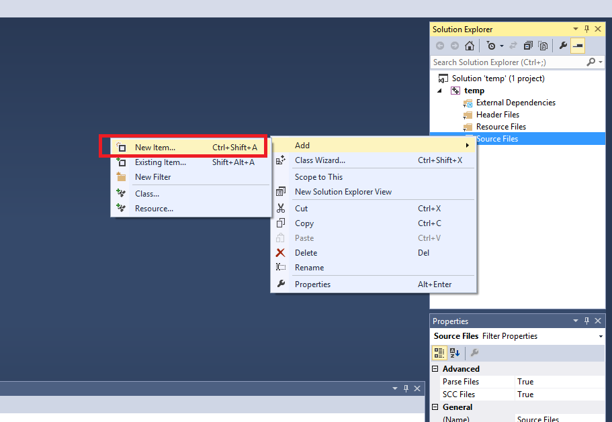Click the search magnifier icon in Solution Explorer
This screenshot has width=612, height=422.
pyautogui.click(x=591, y=62)
